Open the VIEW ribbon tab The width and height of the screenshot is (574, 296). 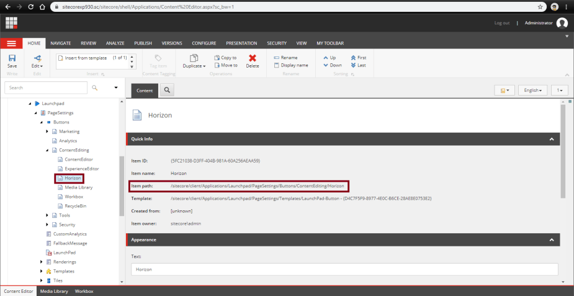click(x=302, y=43)
